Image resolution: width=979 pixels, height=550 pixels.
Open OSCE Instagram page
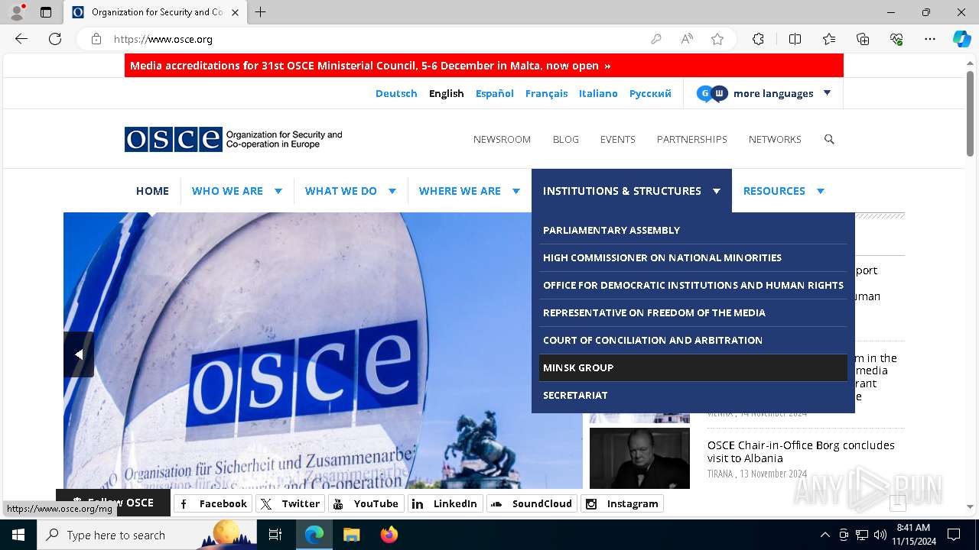[623, 503]
